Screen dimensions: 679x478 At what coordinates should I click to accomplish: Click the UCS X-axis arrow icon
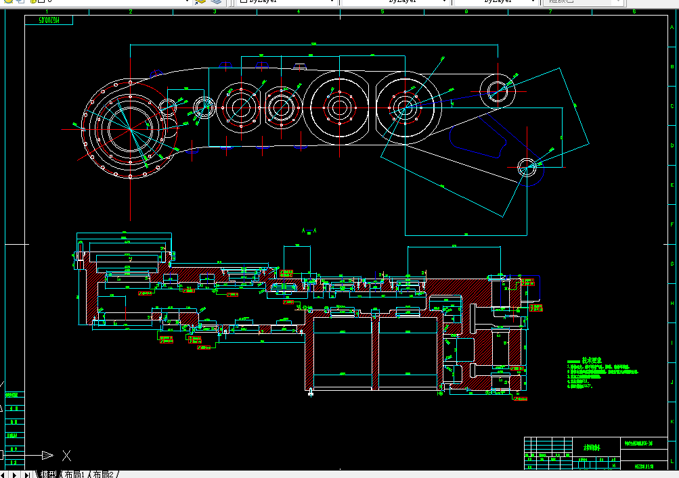tap(47, 455)
